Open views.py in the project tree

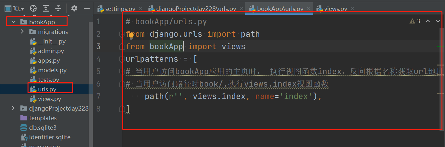coord(49,99)
